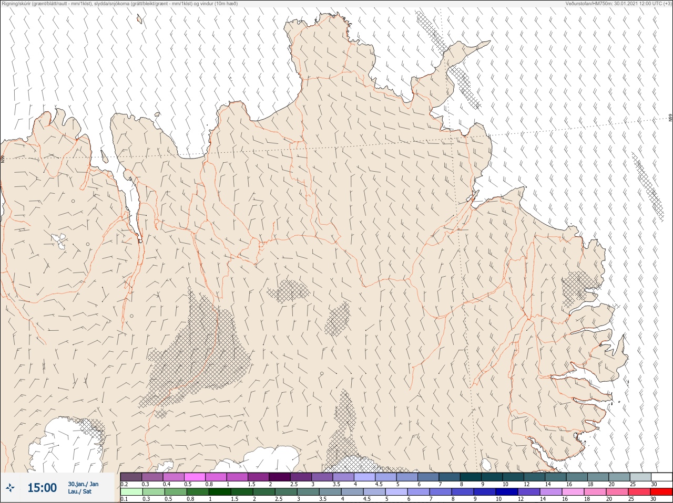Click the 4.5 value label in the snow legend row
The width and height of the screenshot is (673, 503).
pyautogui.click(x=379, y=484)
